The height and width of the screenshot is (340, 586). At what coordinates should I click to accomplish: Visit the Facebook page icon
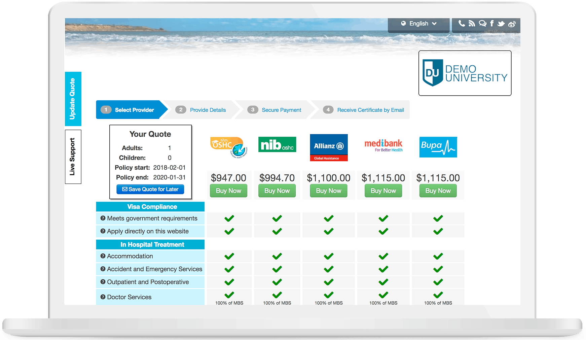(492, 24)
